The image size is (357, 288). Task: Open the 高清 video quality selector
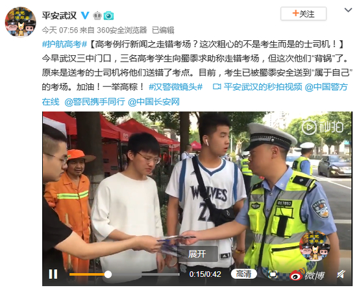[243, 274]
